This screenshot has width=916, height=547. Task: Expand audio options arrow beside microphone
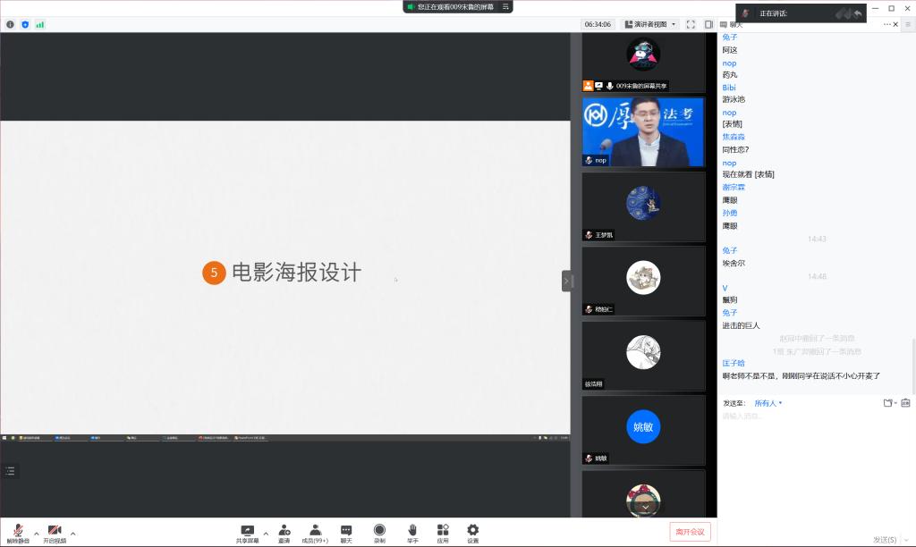pos(37,534)
